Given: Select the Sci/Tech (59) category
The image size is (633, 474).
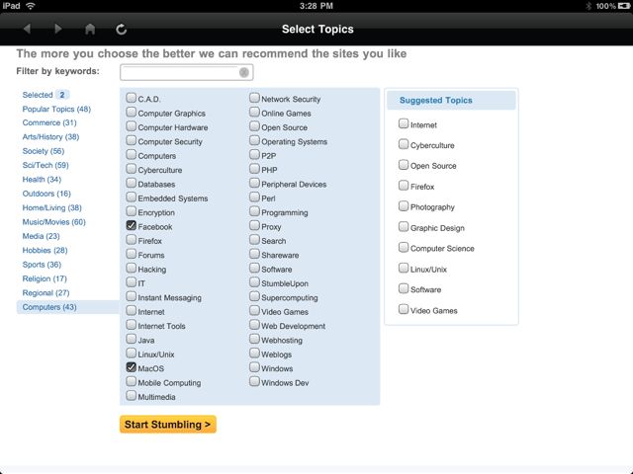Looking at the screenshot, I should click(x=45, y=165).
